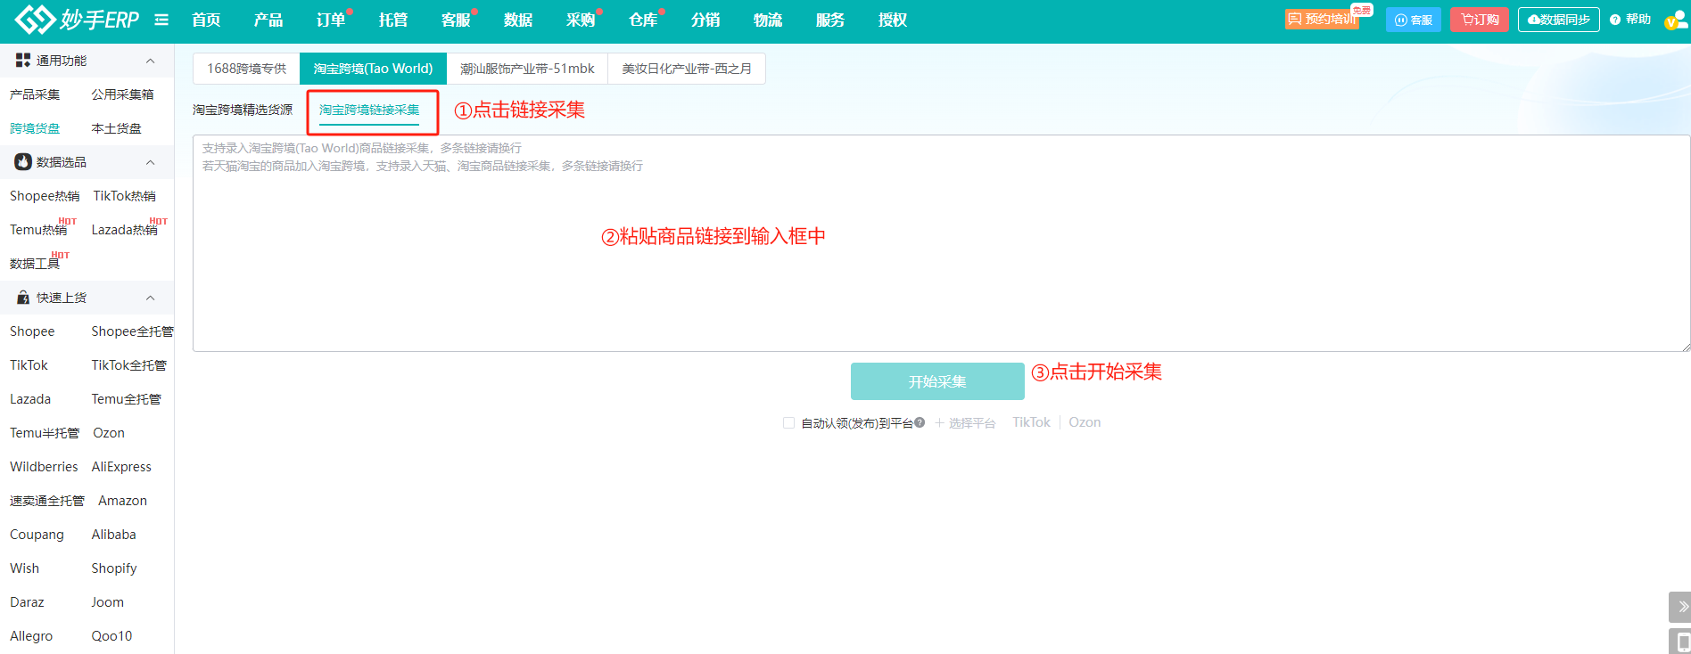Open 本土货盘 in the sidebar

point(116,128)
